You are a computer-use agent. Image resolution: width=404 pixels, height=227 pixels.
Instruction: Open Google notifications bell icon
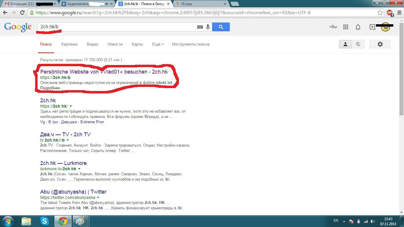click(358, 27)
